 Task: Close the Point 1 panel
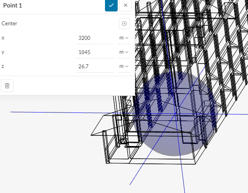(126, 6)
